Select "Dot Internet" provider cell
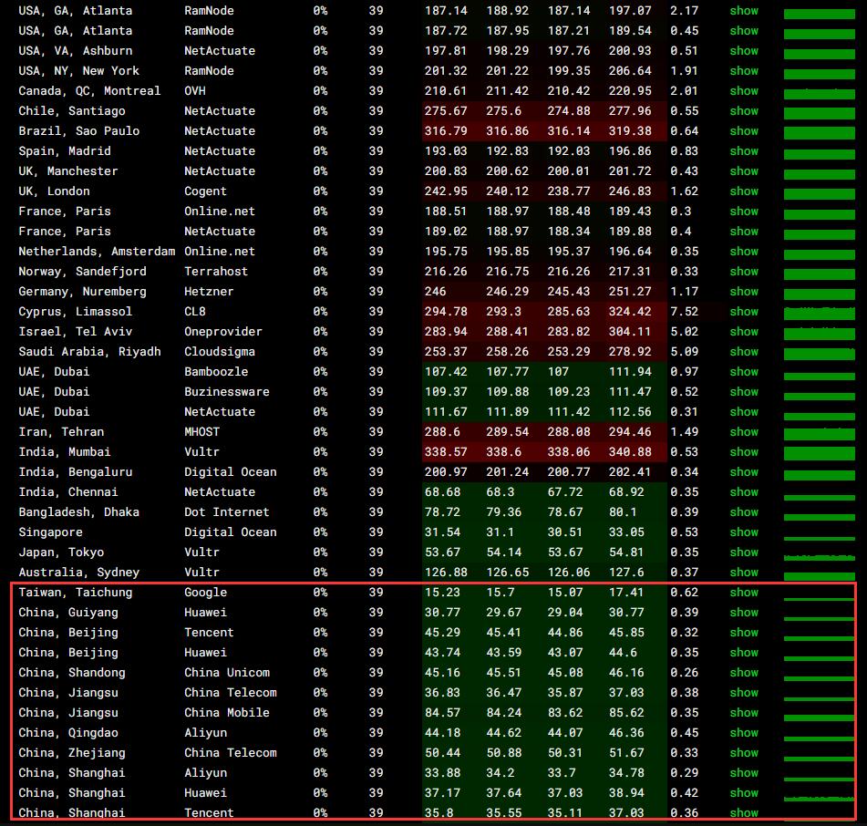The height and width of the screenshot is (826, 867). click(x=227, y=512)
